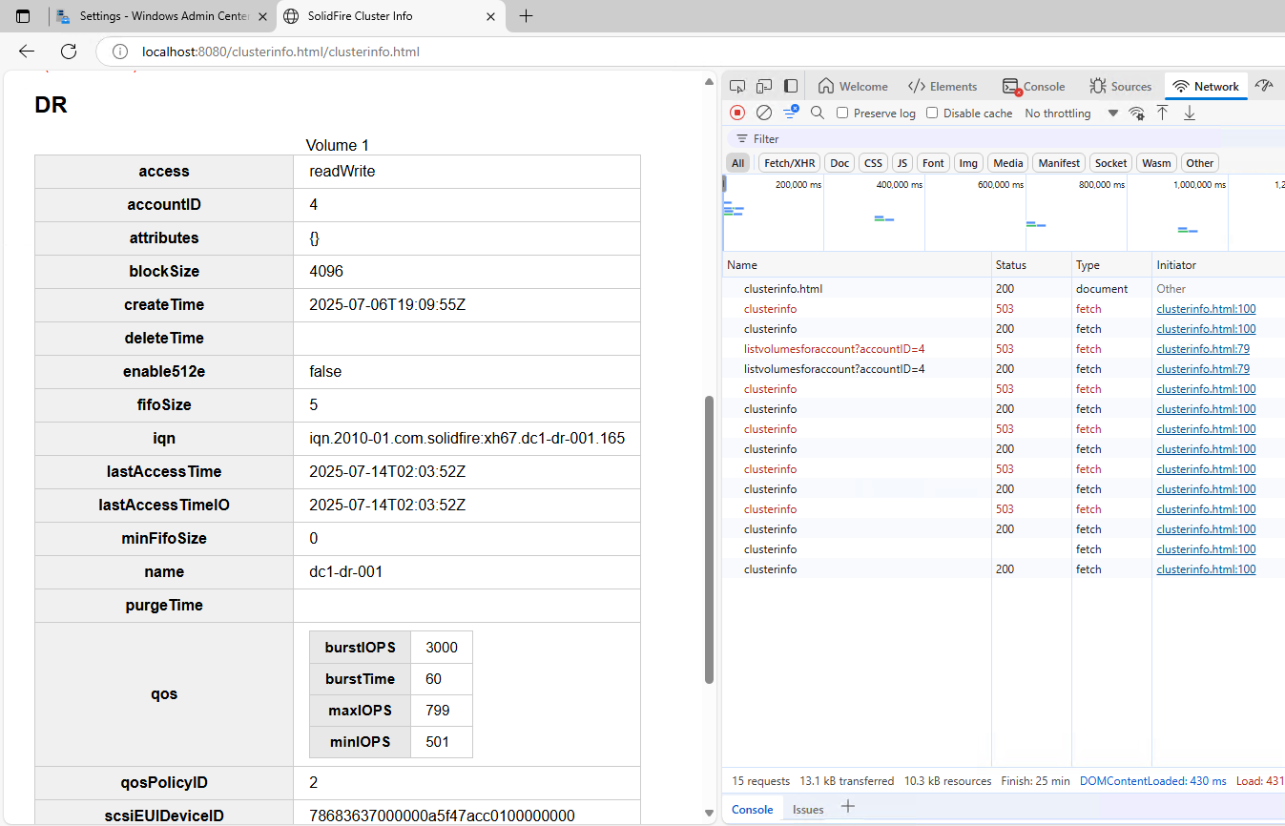
Task: Sort requests by Initiator column header
Action: click(x=1218, y=264)
